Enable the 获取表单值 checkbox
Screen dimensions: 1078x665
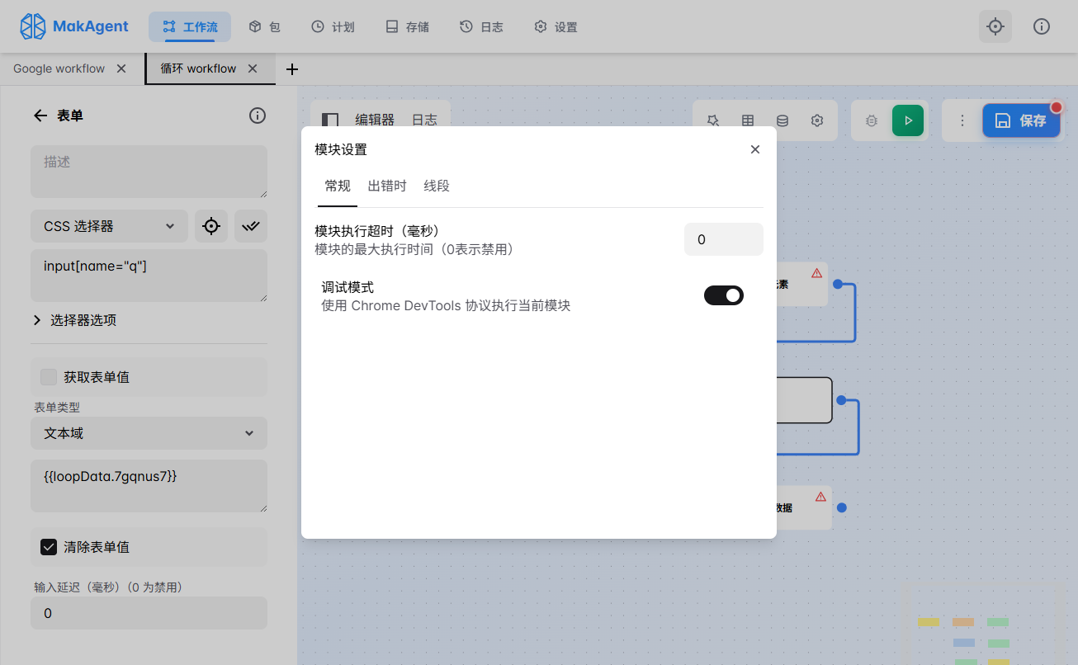tap(48, 376)
